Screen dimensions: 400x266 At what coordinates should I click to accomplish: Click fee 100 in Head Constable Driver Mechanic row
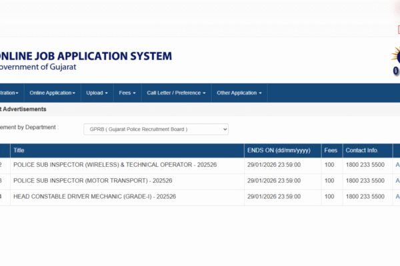coord(329,197)
